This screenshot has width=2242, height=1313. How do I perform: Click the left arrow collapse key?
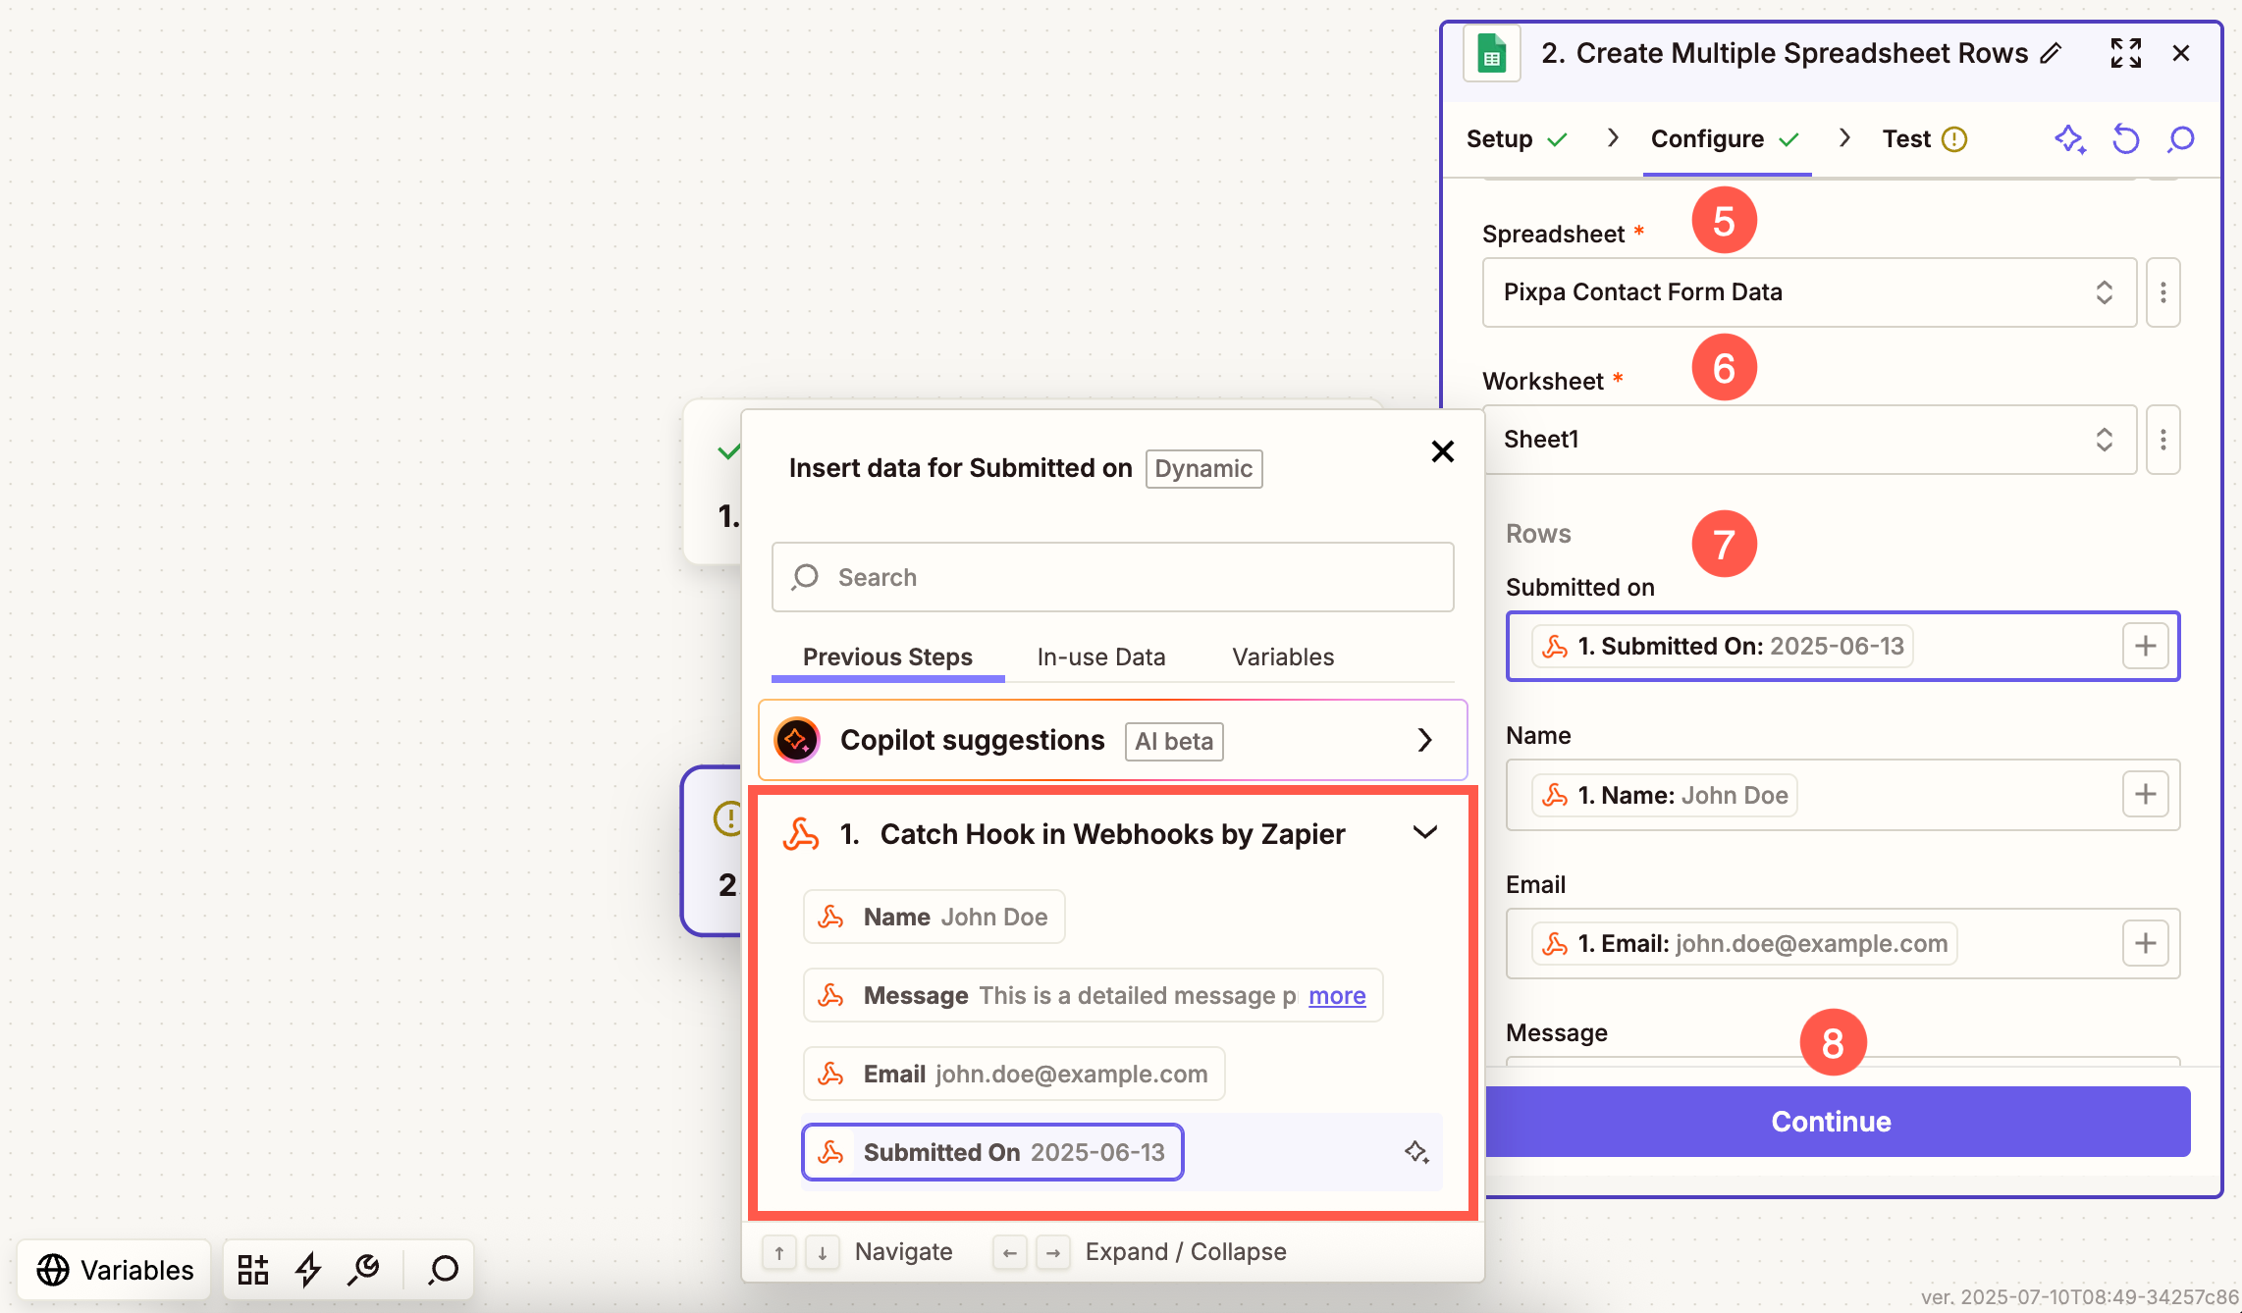click(1009, 1252)
